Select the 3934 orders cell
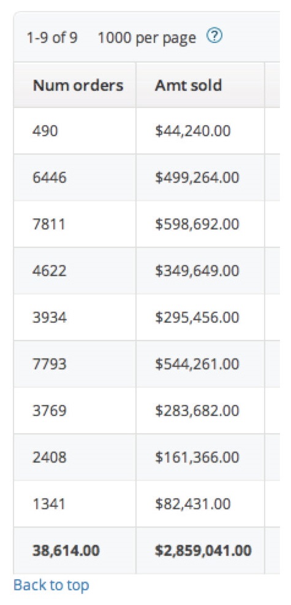The image size is (291, 605). pyautogui.click(x=74, y=318)
